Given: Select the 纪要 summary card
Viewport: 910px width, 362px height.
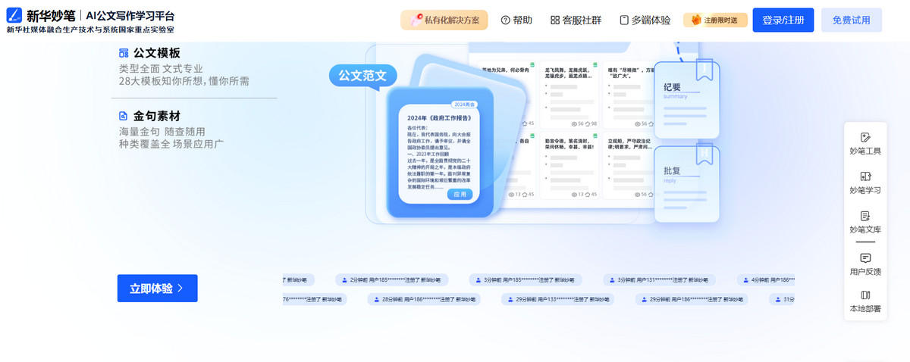Looking at the screenshot, I should [x=686, y=100].
